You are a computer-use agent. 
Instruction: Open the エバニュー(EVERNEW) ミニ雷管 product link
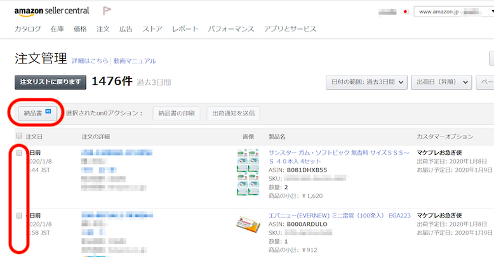(x=340, y=215)
